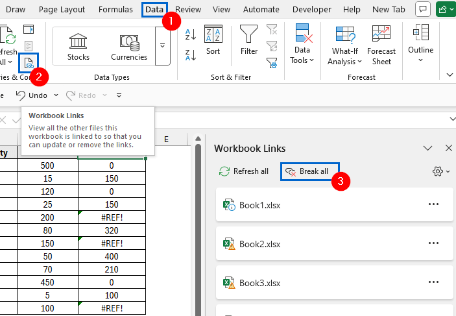This screenshot has width=456, height=316.
Task: Select the Currencies data type
Action: [128, 45]
